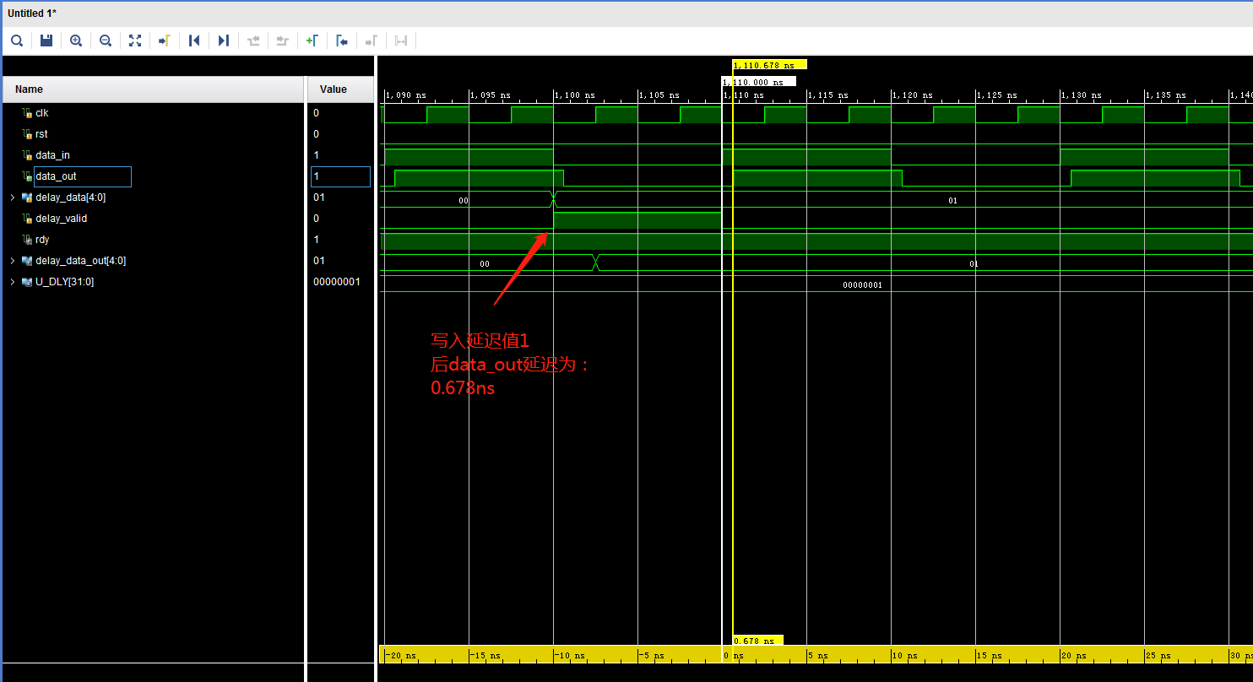
Task: Add a marker with green plus icon
Action: [x=312, y=41]
